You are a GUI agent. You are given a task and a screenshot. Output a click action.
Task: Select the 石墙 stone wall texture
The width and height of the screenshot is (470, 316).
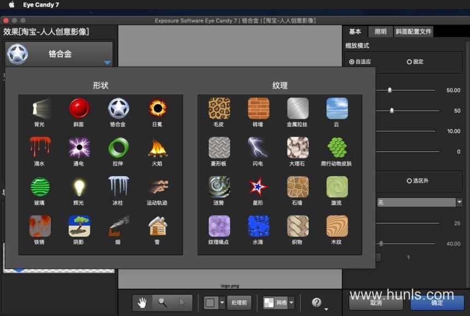coord(298,187)
